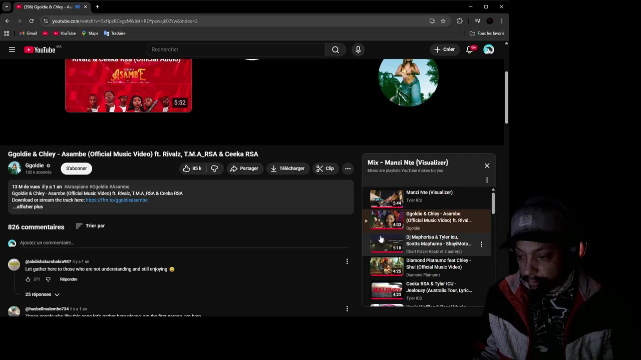
Task: Click the page vertical scrollbar
Action: pyautogui.click(x=506, y=97)
